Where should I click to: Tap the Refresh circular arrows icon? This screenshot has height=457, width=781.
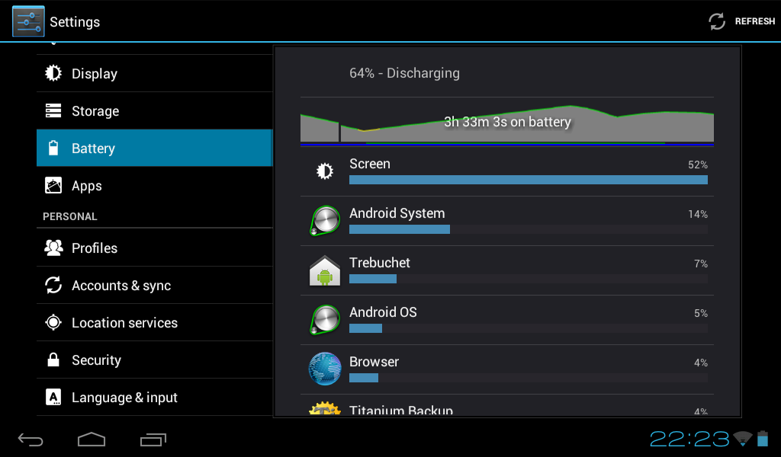(x=717, y=21)
